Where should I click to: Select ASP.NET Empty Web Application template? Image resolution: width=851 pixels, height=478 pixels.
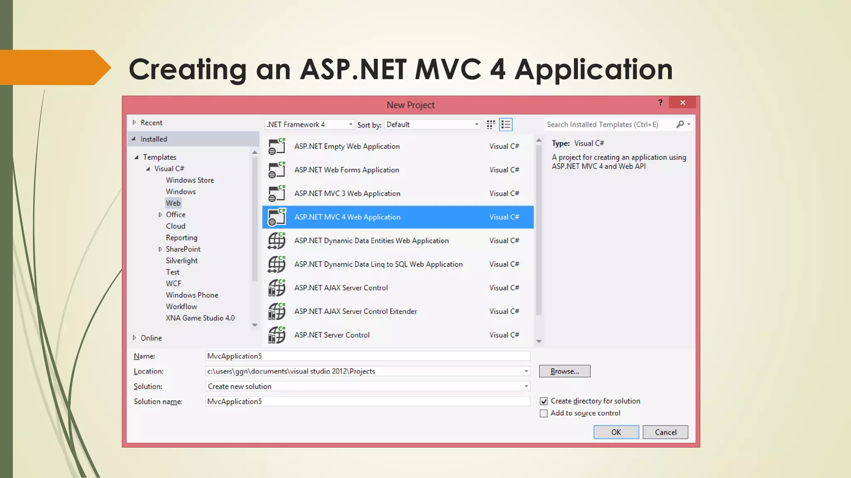(398, 146)
